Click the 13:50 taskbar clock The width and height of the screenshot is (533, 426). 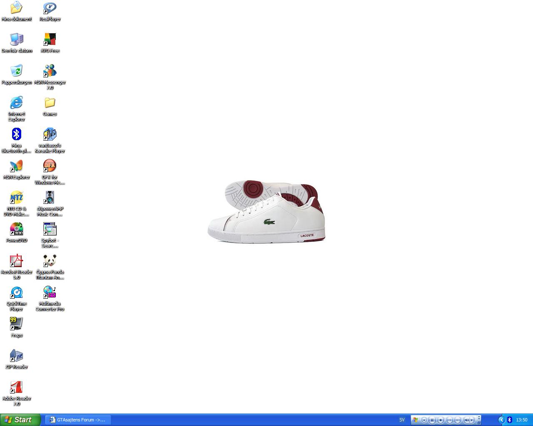[x=522, y=420]
